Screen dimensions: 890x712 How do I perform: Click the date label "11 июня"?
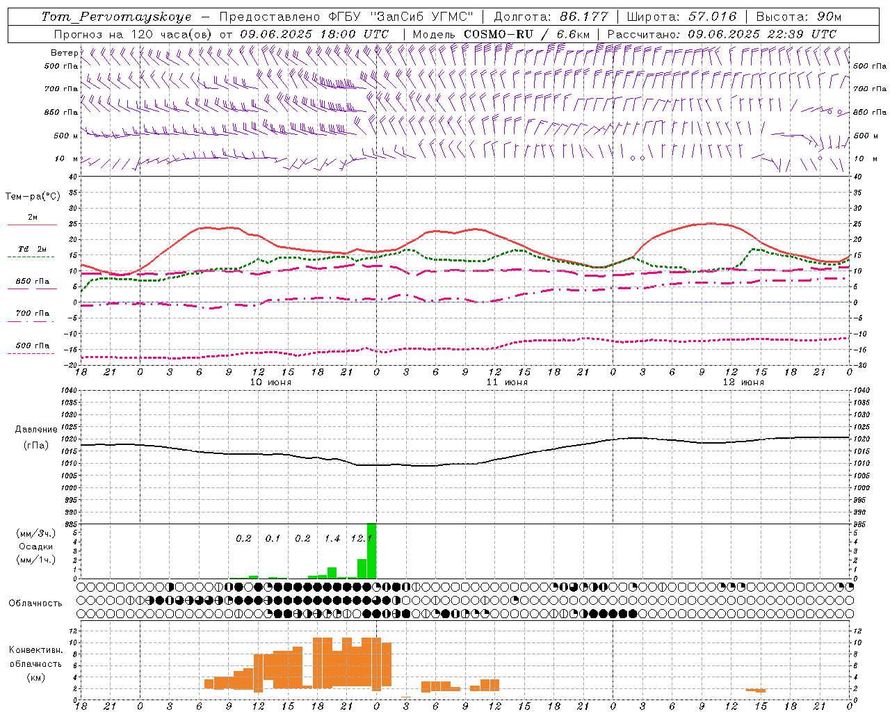pos(507,382)
